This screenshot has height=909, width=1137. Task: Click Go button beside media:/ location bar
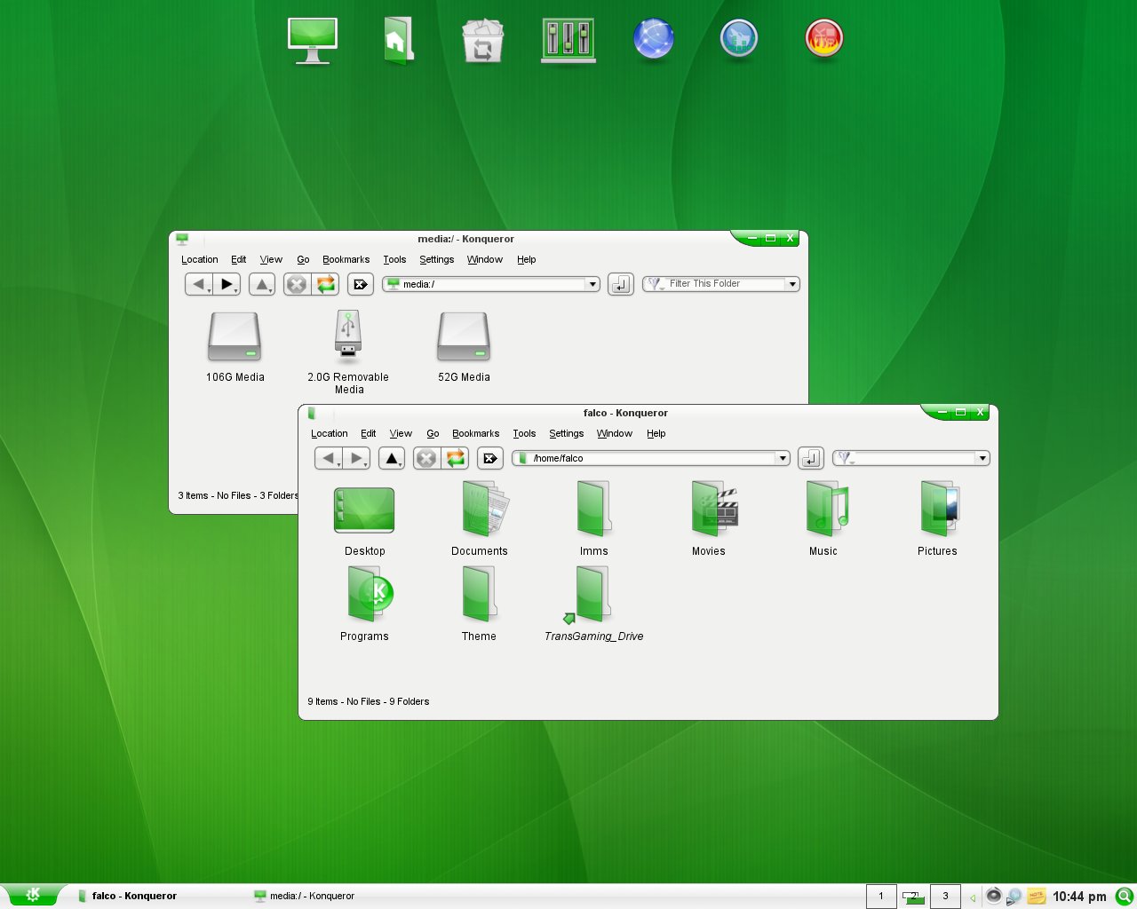[x=621, y=284]
